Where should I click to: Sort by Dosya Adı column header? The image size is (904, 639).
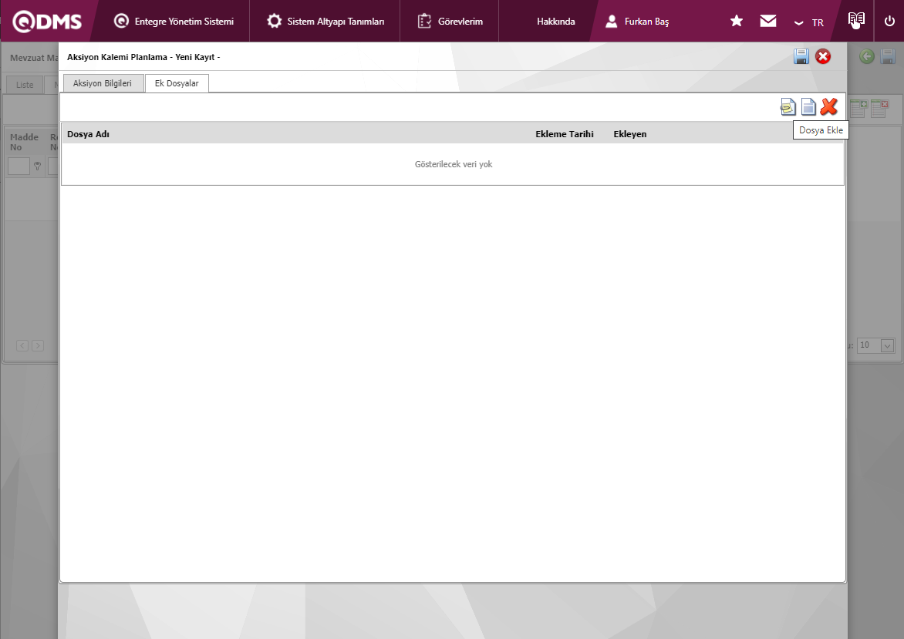[x=88, y=133]
